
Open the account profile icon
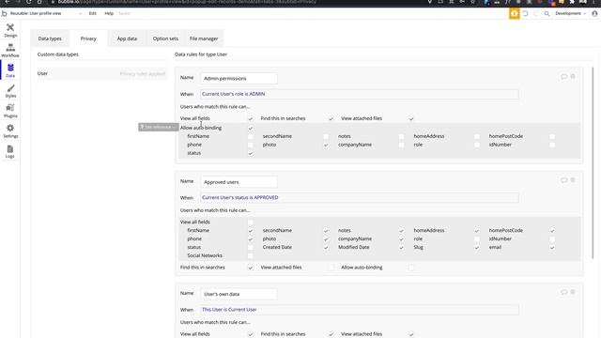[x=594, y=13]
